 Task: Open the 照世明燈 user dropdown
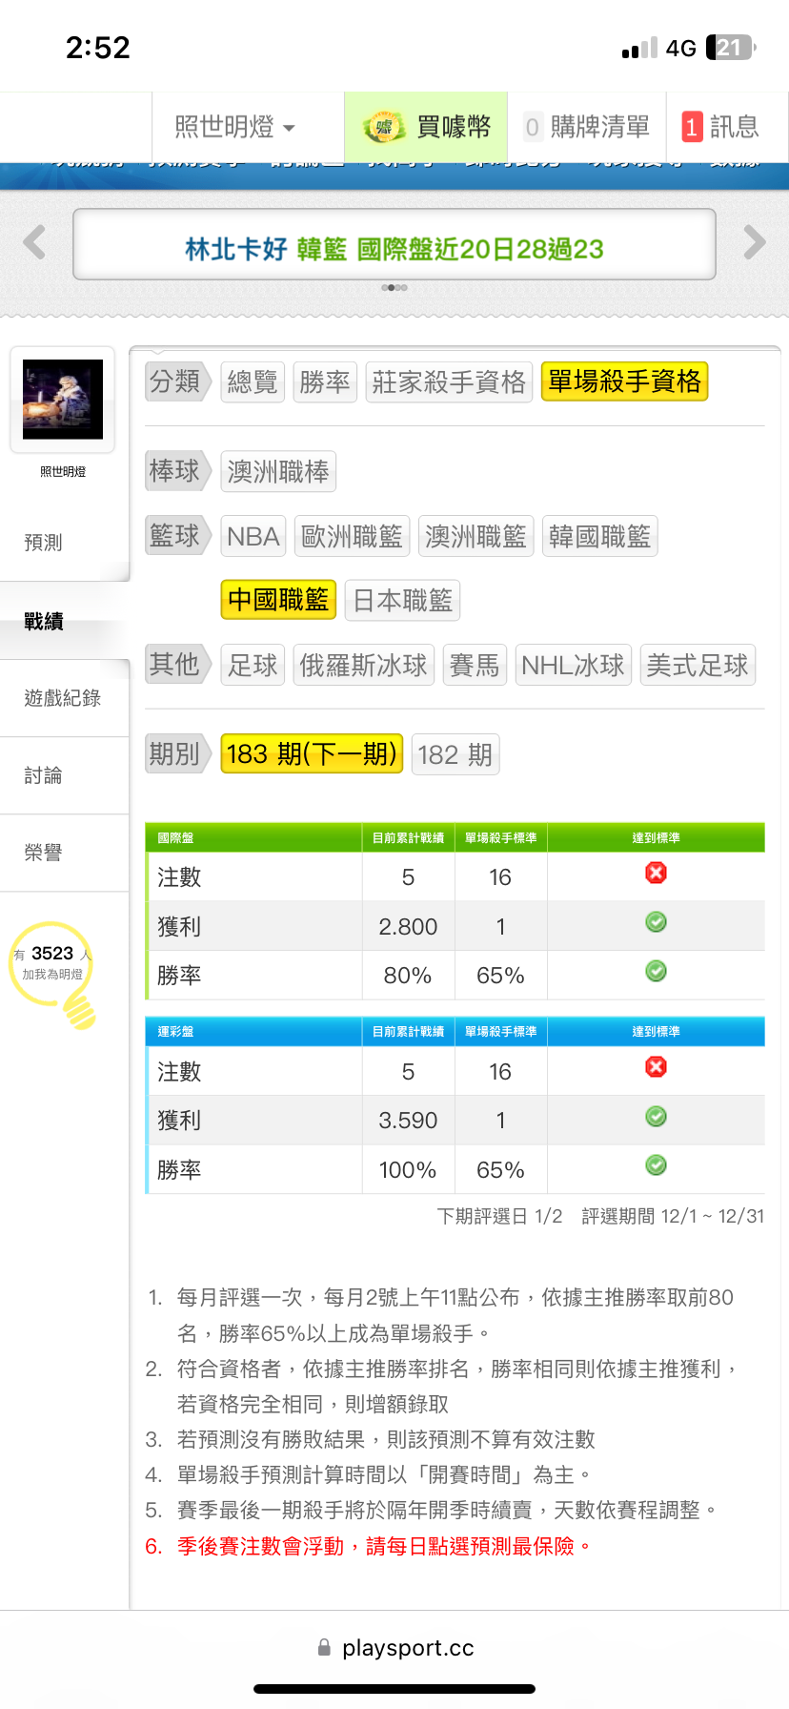[234, 127]
